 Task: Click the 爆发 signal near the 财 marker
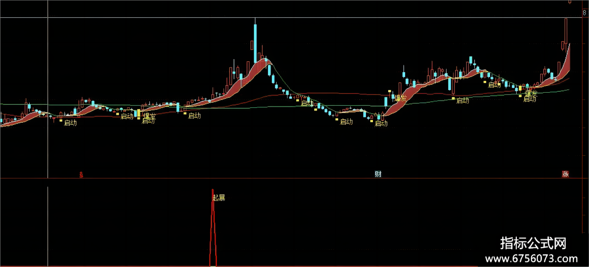coord(400,98)
